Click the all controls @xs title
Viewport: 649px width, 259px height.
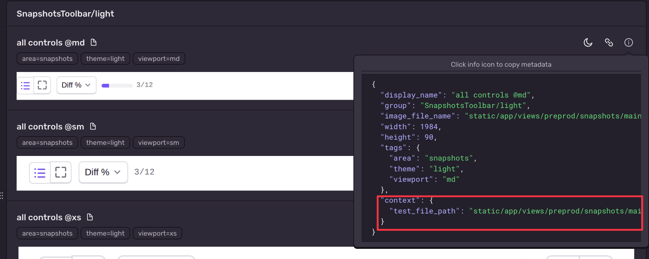[49, 217]
